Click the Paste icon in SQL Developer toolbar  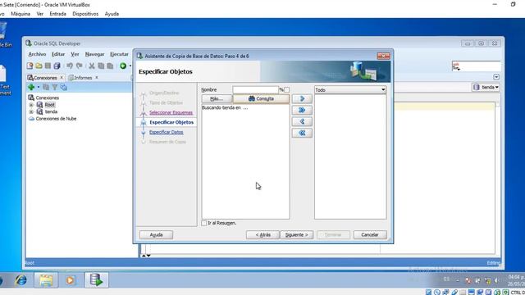pos(110,66)
